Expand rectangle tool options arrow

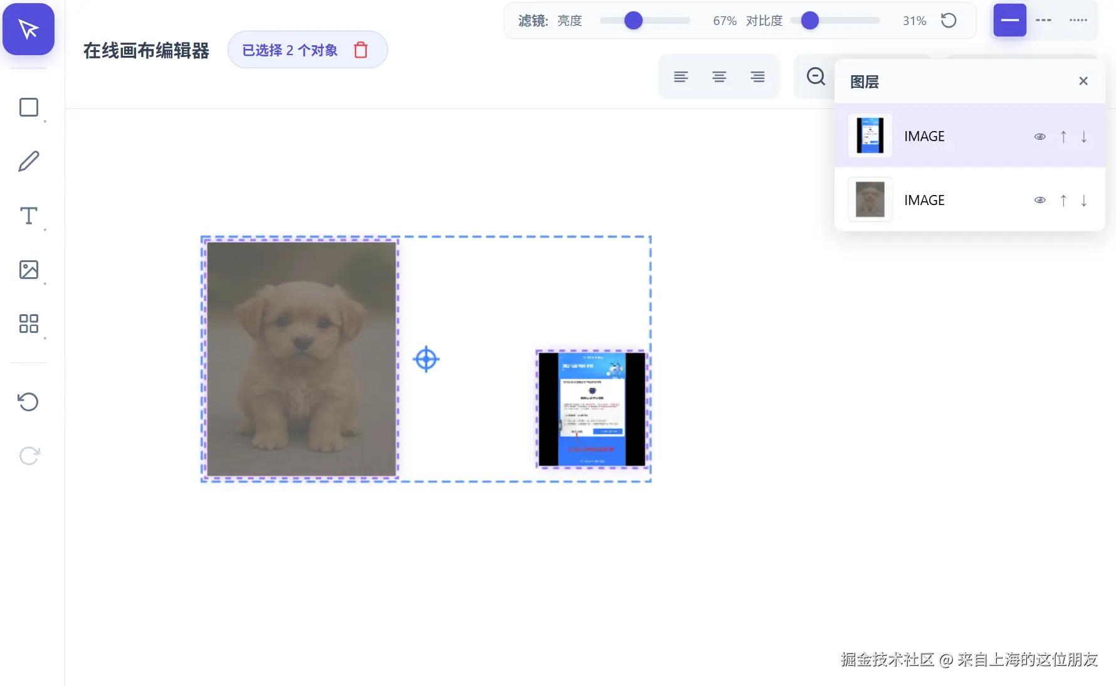click(45, 122)
